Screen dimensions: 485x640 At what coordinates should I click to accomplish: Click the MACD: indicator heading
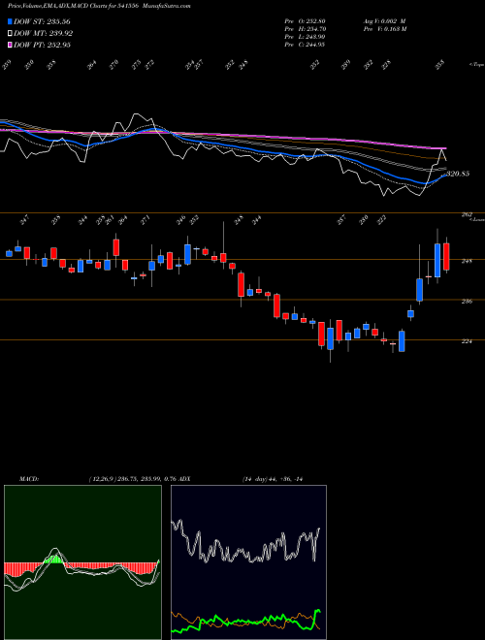coord(29,479)
